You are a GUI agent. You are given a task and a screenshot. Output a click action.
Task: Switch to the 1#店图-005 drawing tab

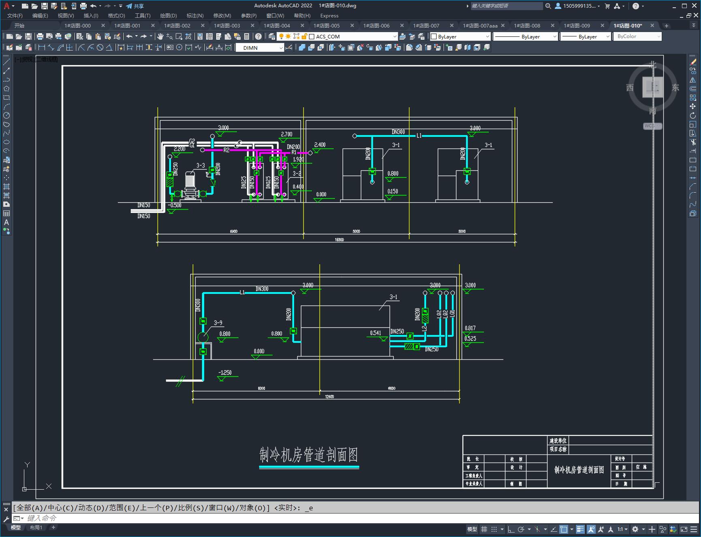coord(327,25)
